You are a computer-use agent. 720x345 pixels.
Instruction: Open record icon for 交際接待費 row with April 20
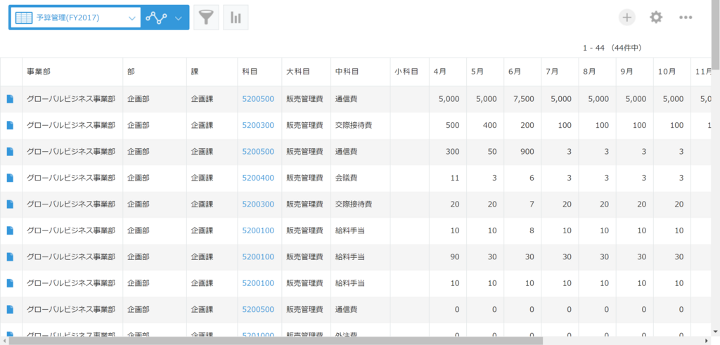click(x=10, y=204)
